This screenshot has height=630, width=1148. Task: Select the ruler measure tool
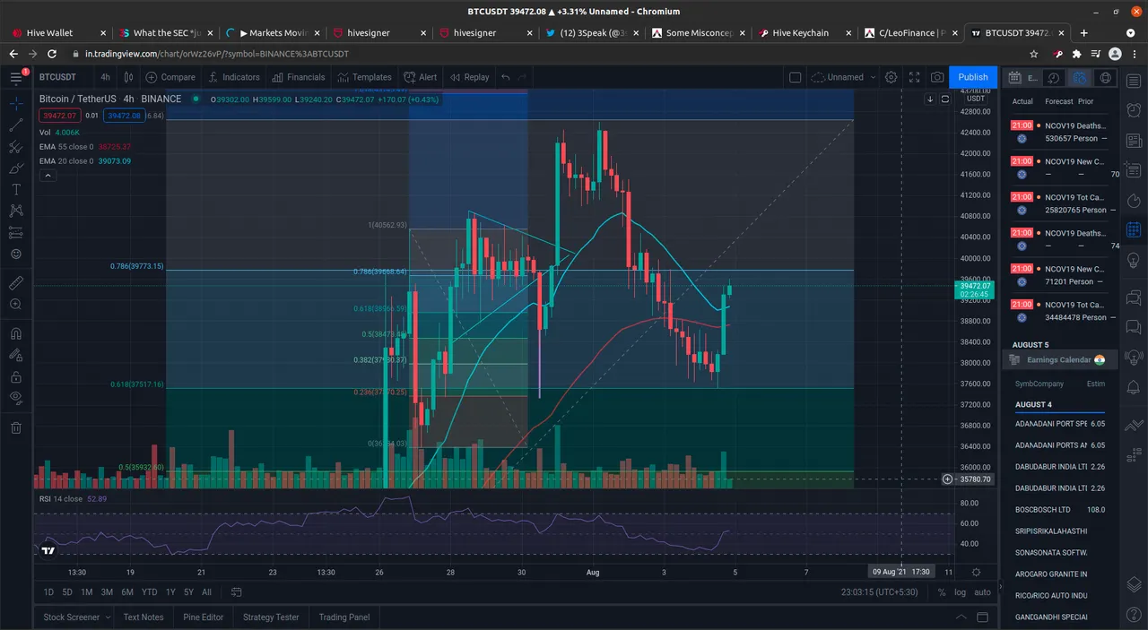15,283
